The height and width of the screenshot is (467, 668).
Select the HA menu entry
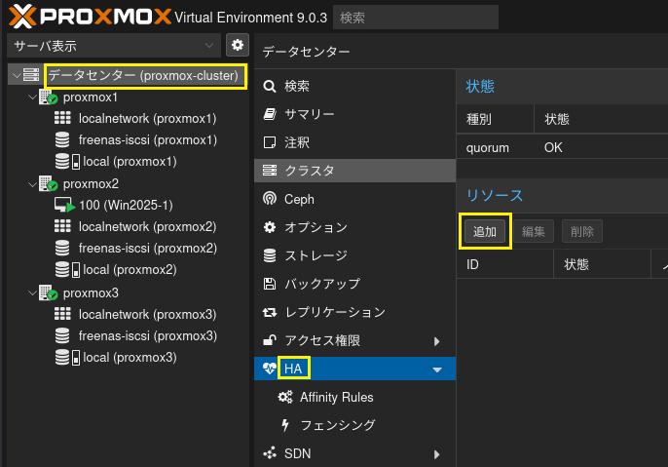click(x=354, y=369)
